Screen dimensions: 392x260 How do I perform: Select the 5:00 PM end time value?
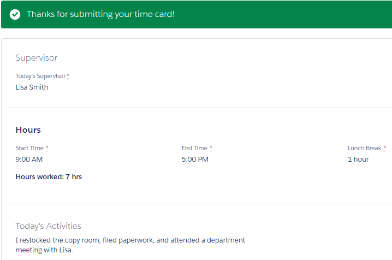coord(195,159)
